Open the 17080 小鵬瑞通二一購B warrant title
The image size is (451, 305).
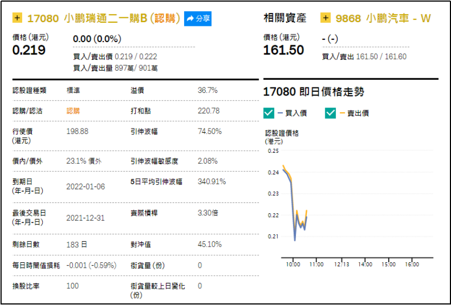[x=104, y=18]
